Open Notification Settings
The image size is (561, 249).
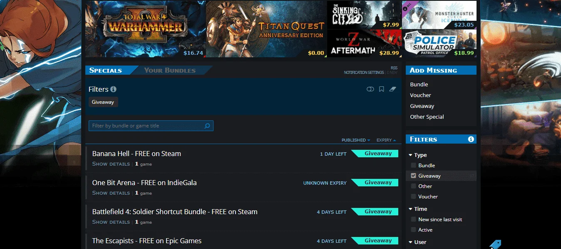[x=364, y=73]
